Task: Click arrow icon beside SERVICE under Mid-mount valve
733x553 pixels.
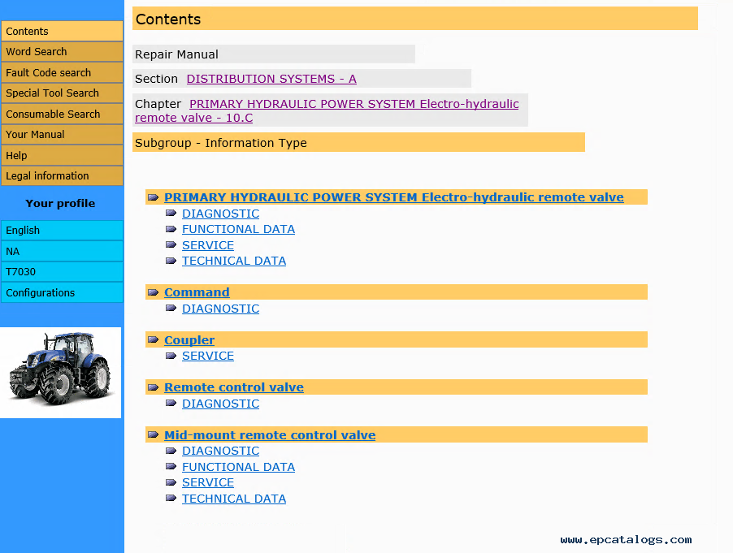Action: [171, 482]
